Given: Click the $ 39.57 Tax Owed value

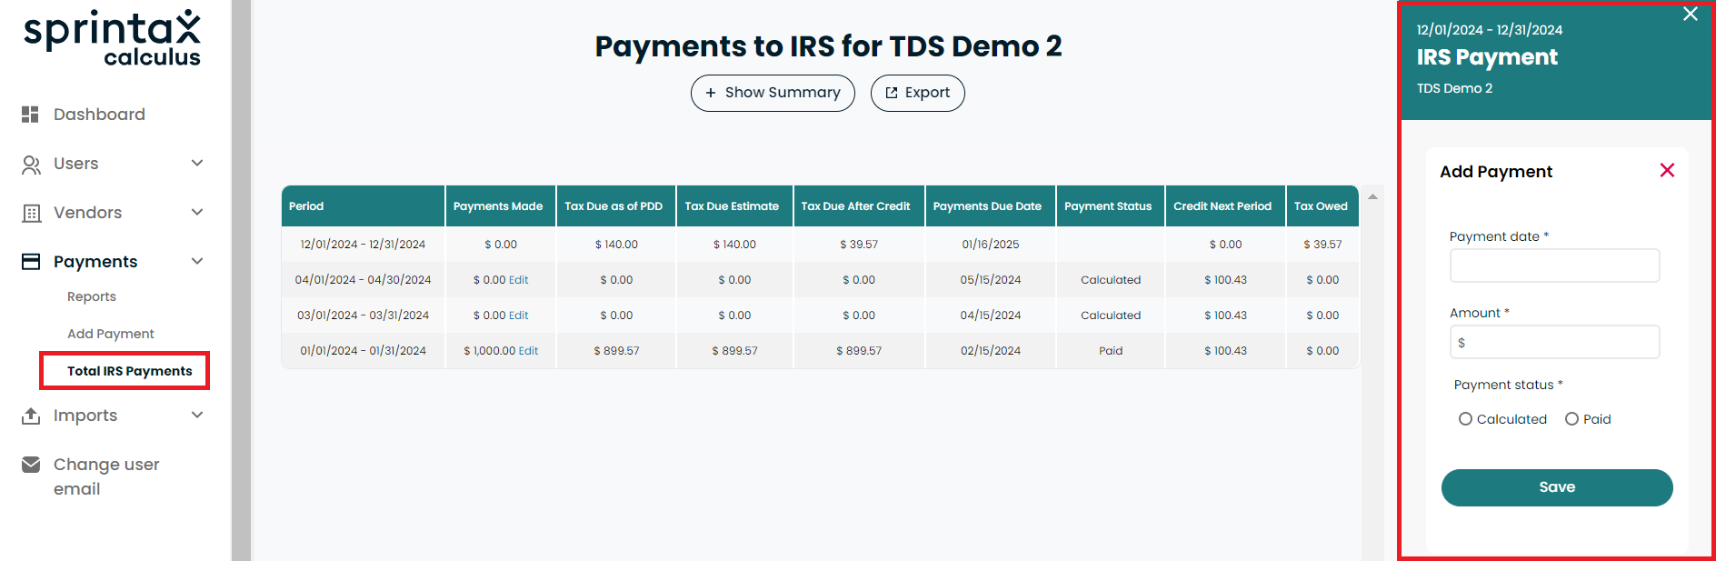Looking at the screenshot, I should (x=1322, y=245).
